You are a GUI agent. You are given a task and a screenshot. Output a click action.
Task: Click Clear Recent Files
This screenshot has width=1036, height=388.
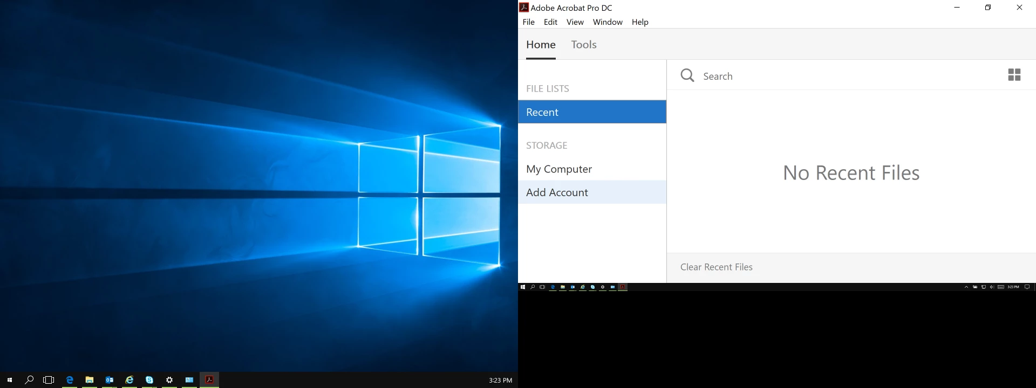[716, 267]
